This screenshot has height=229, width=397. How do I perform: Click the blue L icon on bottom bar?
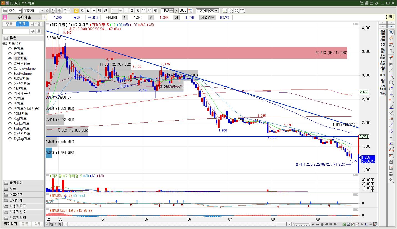(x=366, y=224)
